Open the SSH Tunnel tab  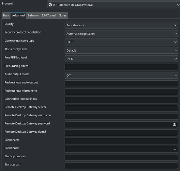click(49, 15)
